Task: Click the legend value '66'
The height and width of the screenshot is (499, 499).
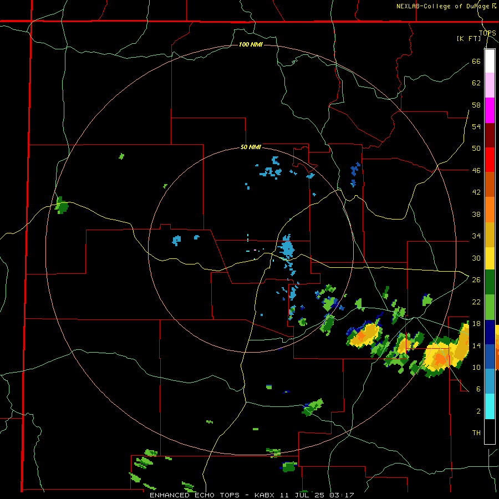Action: click(476, 61)
